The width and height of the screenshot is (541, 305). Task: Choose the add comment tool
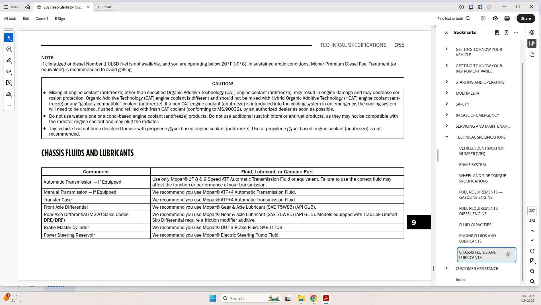tap(9, 49)
